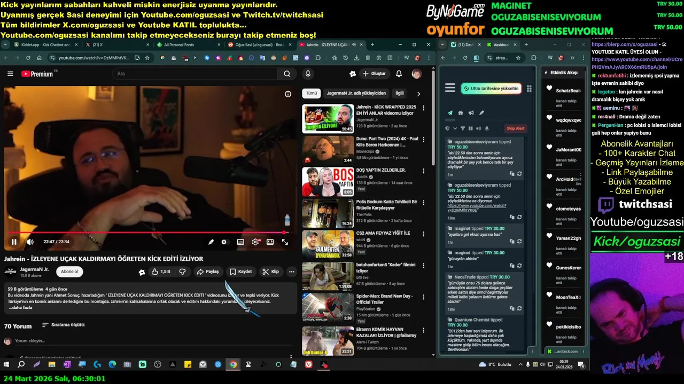Toggle theater mode in the player
The width and height of the screenshot is (684, 384).
(x=270, y=242)
